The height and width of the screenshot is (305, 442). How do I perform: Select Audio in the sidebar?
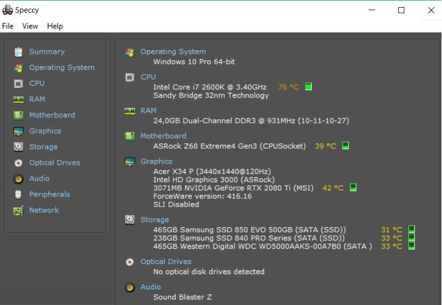[39, 179]
